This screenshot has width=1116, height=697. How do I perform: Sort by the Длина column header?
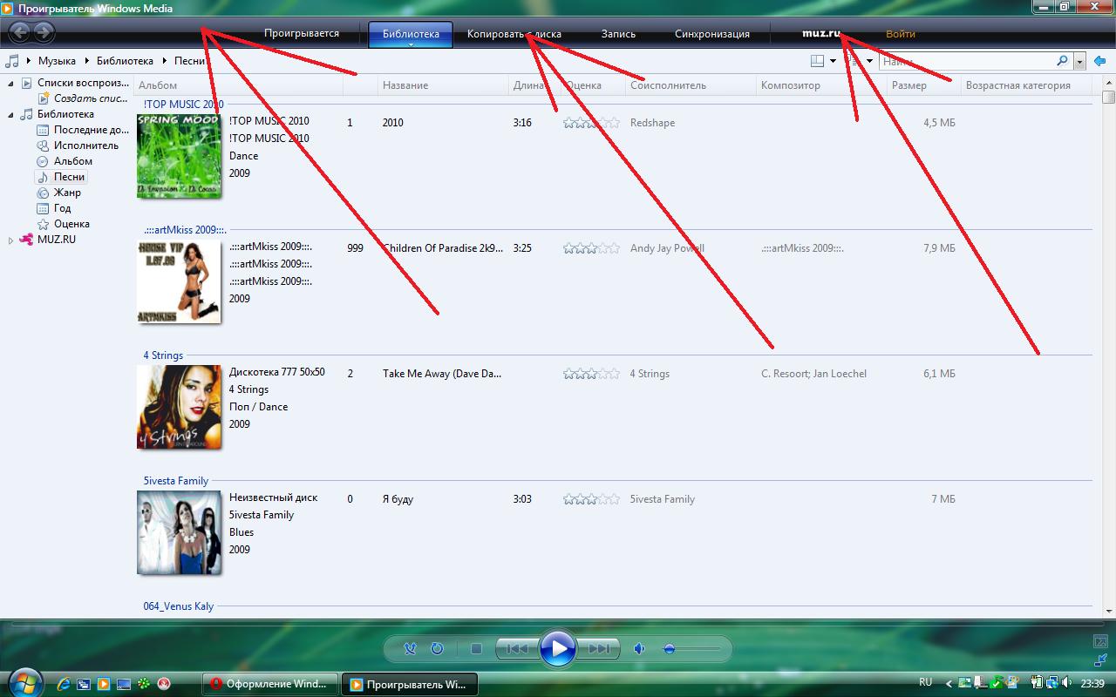tap(534, 85)
